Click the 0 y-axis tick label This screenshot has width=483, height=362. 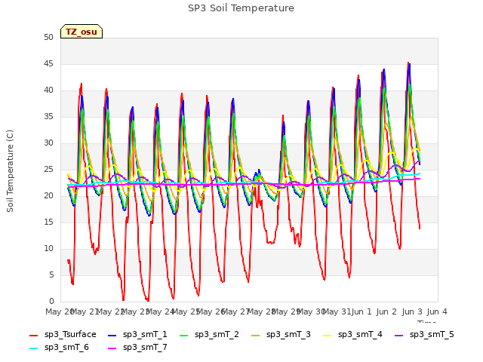click(51, 301)
